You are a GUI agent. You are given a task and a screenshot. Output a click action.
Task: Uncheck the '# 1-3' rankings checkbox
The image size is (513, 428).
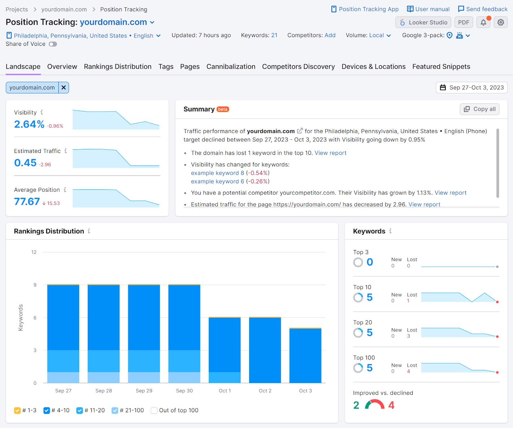click(x=17, y=410)
